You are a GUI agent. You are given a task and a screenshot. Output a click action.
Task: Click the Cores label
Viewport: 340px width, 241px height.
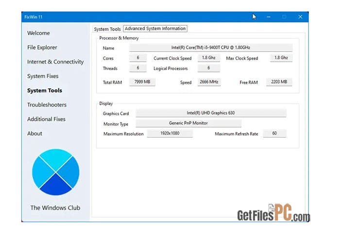pyautogui.click(x=108, y=58)
